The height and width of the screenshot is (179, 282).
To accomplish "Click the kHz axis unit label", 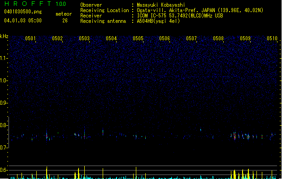I will [4, 36].
